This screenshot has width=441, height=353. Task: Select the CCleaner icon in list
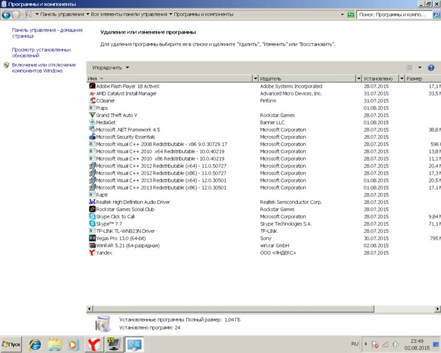[x=92, y=100]
